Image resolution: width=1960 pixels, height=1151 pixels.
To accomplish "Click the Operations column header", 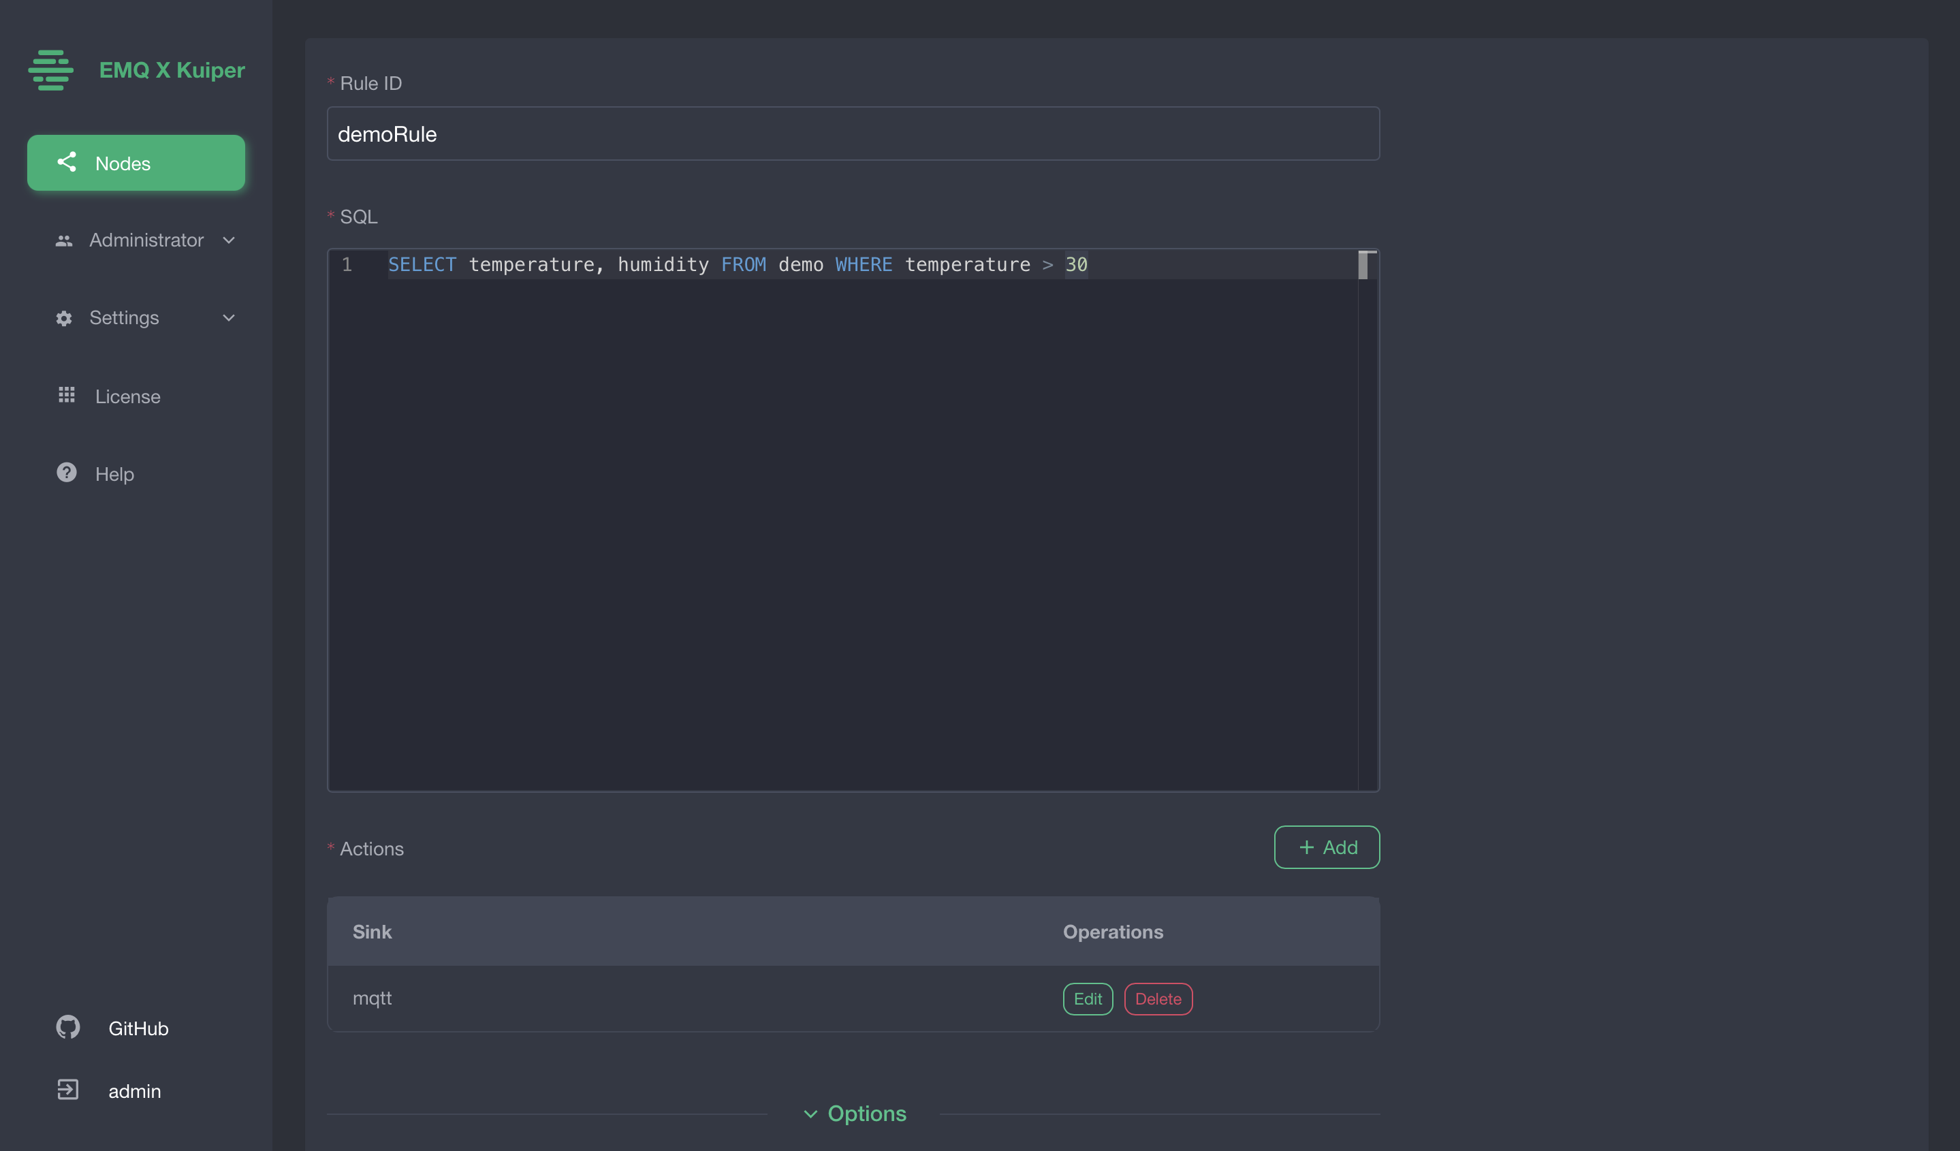I will (1113, 932).
